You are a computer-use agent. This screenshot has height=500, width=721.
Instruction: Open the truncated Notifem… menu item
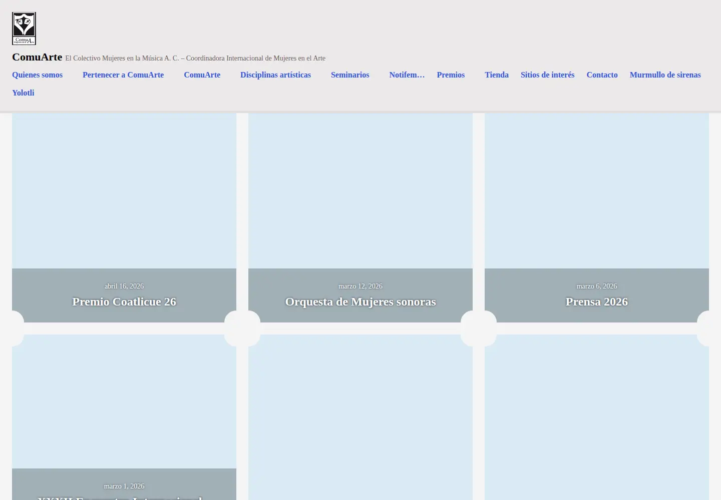[x=407, y=75]
